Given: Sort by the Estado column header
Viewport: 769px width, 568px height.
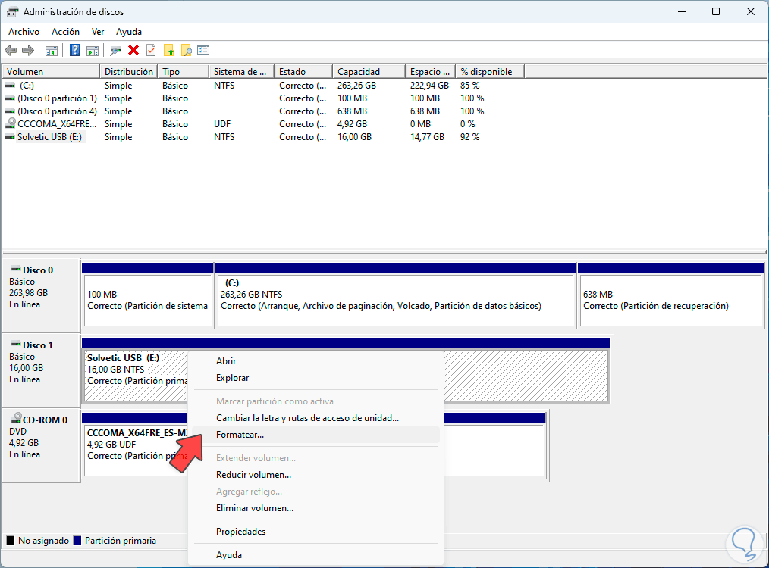Looking at the screenshot, I should 303,71.
